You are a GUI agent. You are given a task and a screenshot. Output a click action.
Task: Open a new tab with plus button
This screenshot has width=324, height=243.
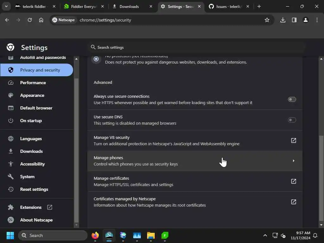tap(259, 7)
